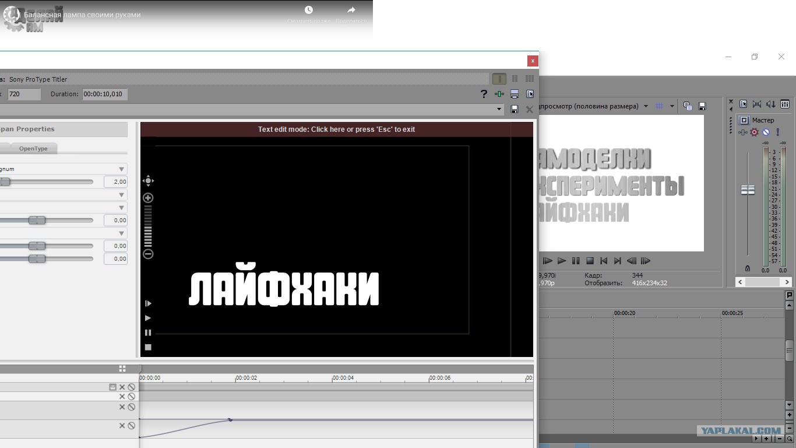Click the Master output square icon
The image size is (796, 448).
click(x=744, y=120)
